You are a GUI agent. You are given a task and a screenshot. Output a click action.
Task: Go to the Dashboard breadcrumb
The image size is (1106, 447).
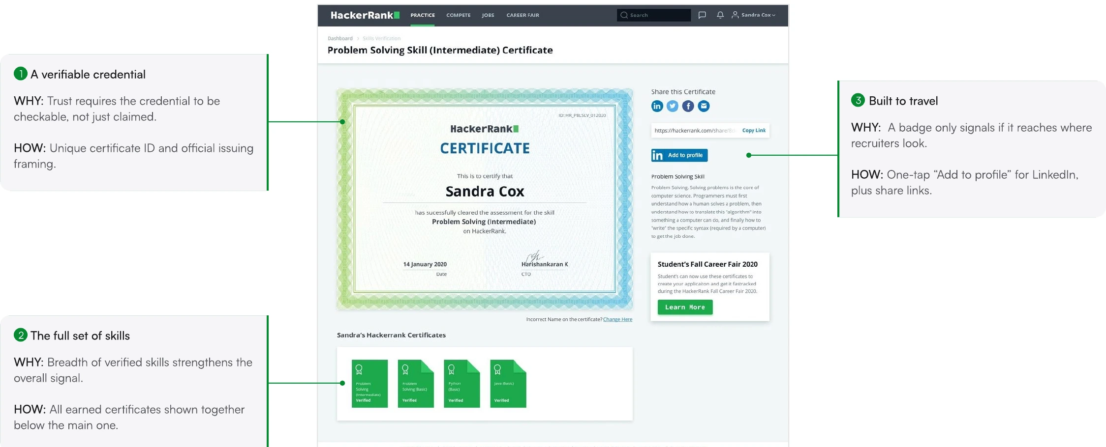point(340,38)
